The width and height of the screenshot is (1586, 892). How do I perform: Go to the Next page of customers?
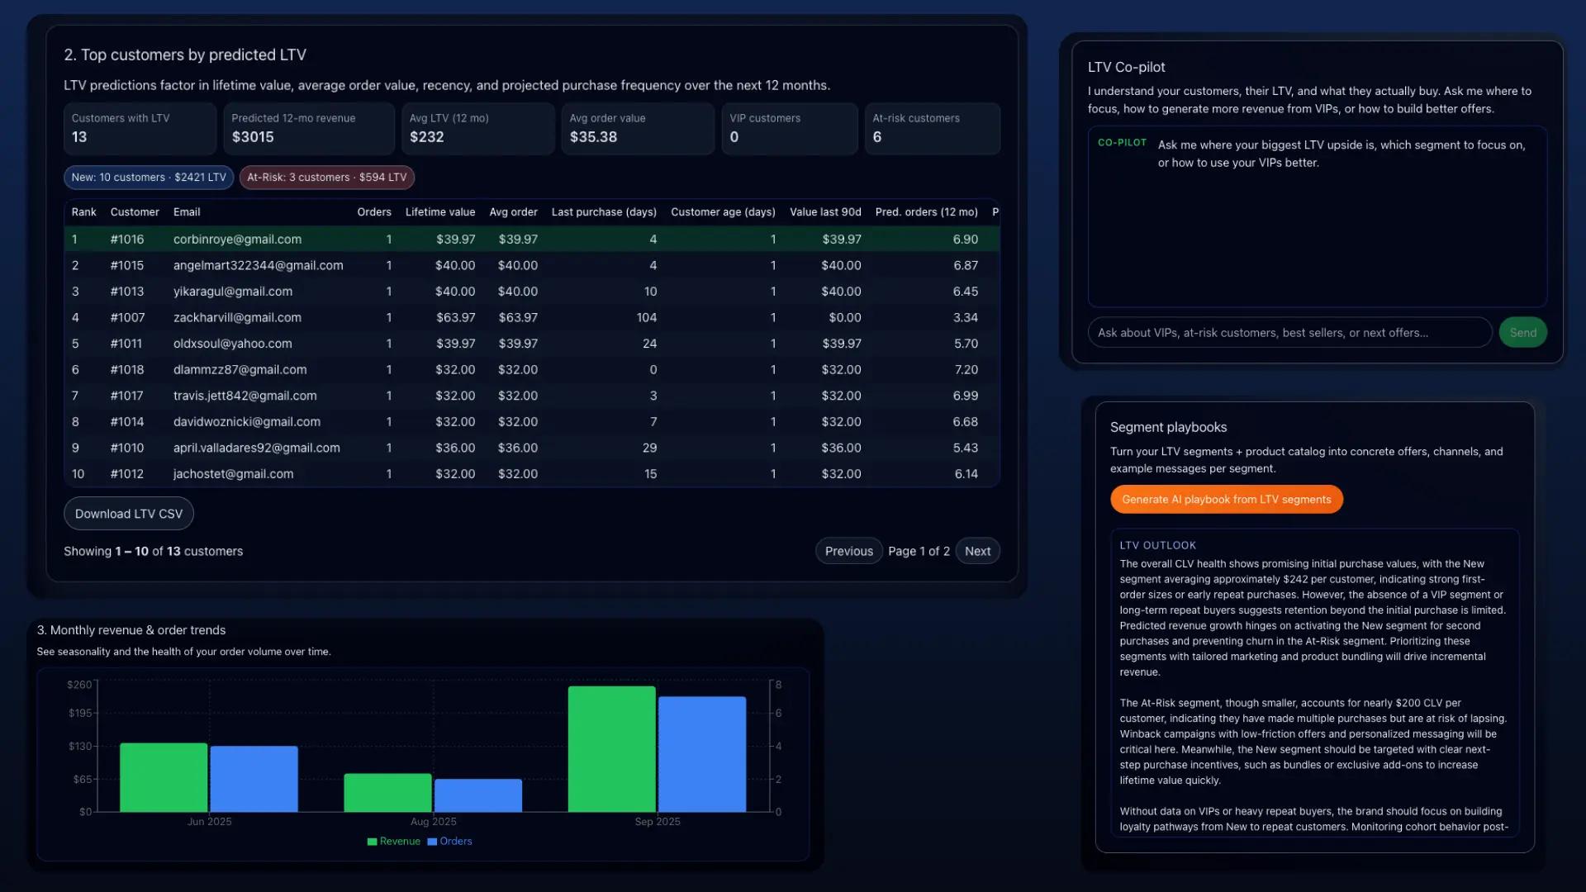(x=977, y=551)
